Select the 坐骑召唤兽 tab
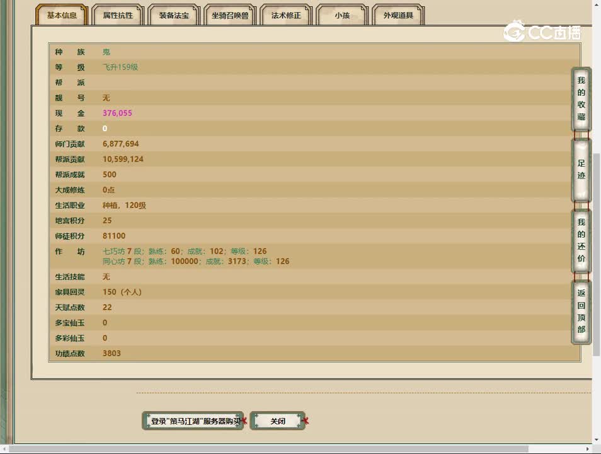Screen dimensions: 601x454 pyautogui.click(x=230, y=15)
